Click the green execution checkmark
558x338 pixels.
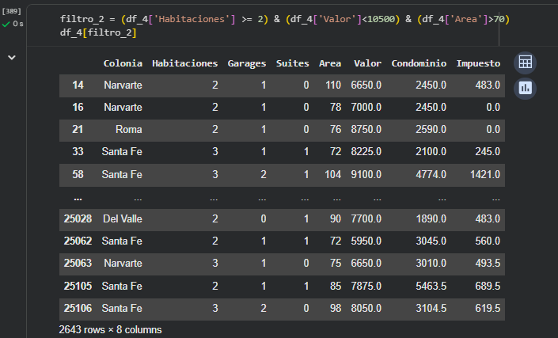pos(7,25)
